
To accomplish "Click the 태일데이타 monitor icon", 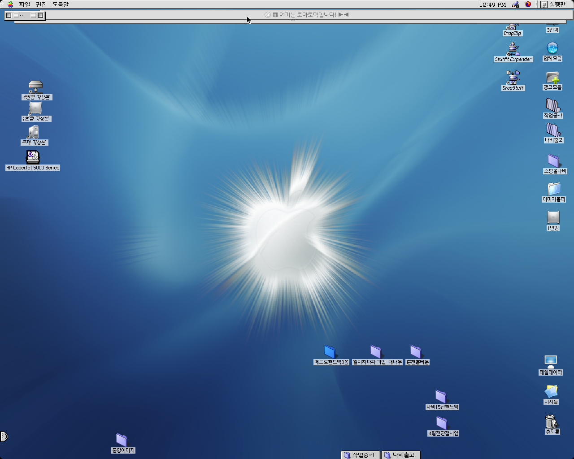I will pos(551,361).
